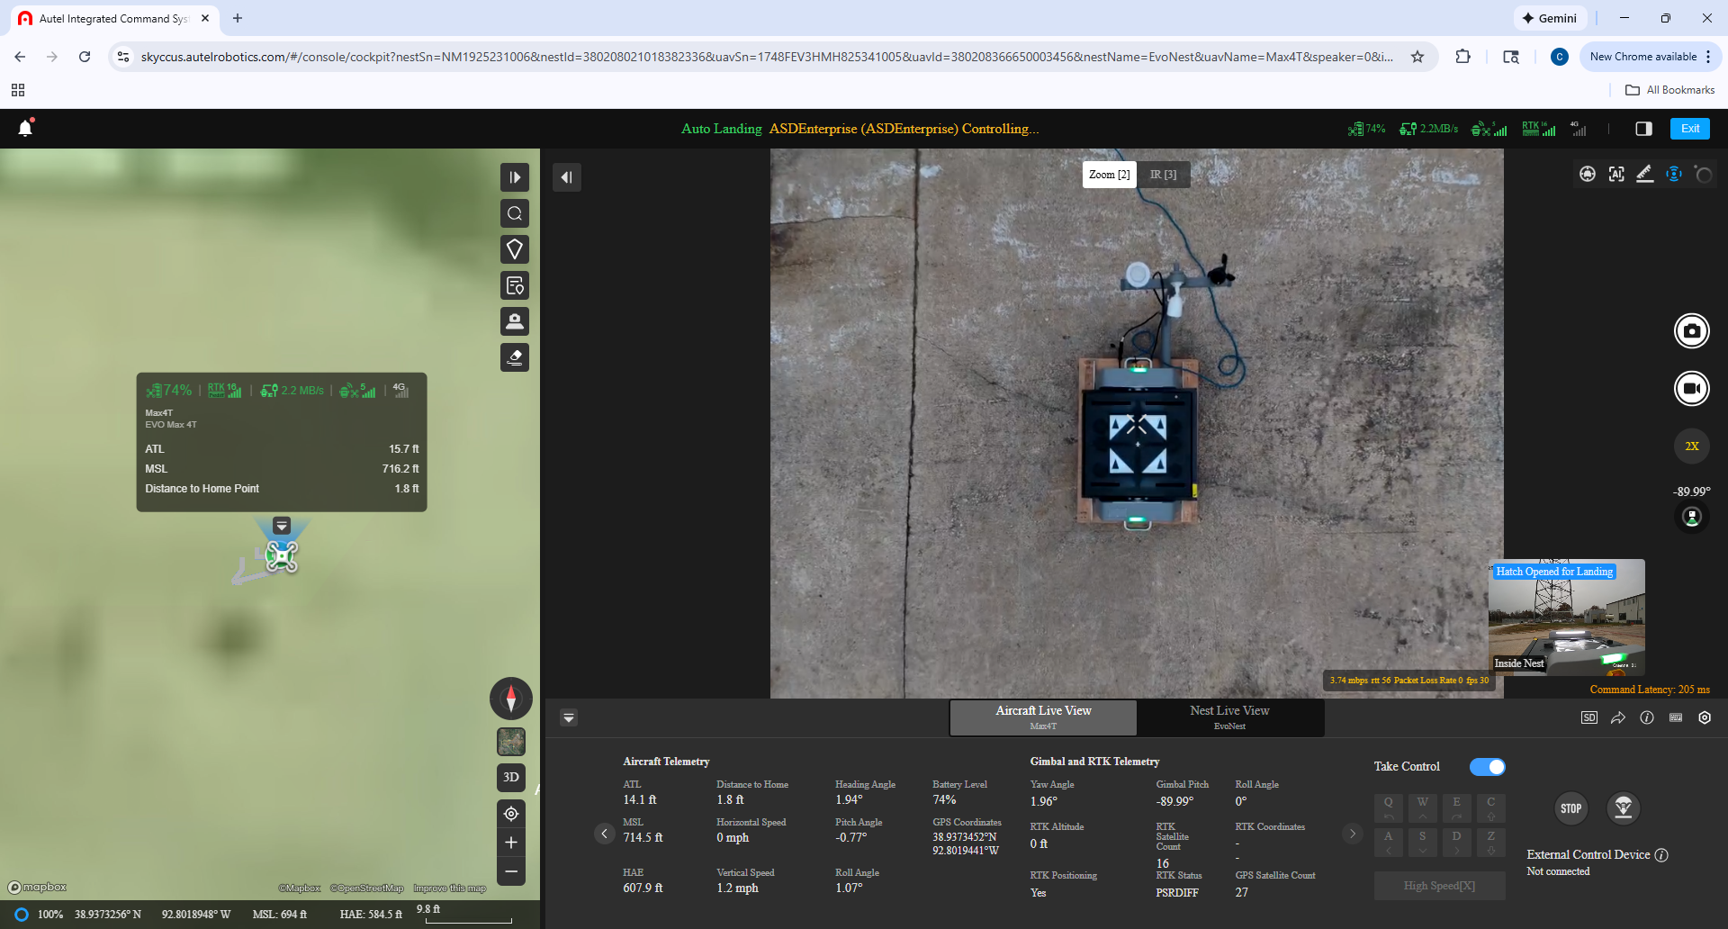Select the eraser tool on map toolbar
Screen dimensions: 1728x929
coord(515,357)
